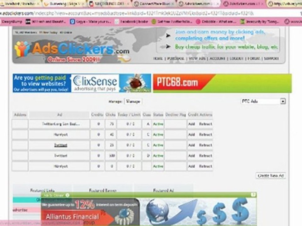
Task: Switch to the Featured Banner tab
Action: (103, 190)
